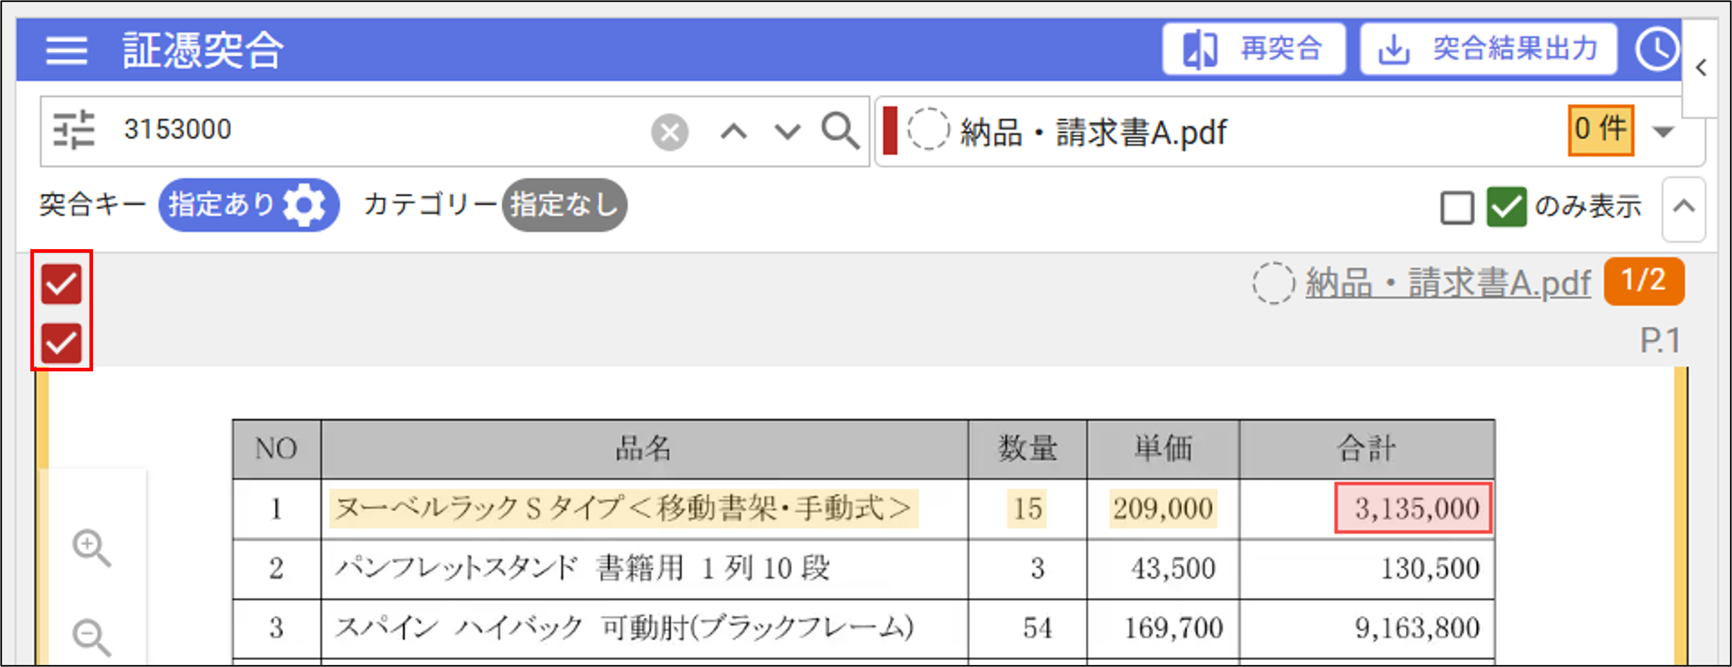
Task: Click the 突合結果出力 button
Action: click(x=1488, y=49)
